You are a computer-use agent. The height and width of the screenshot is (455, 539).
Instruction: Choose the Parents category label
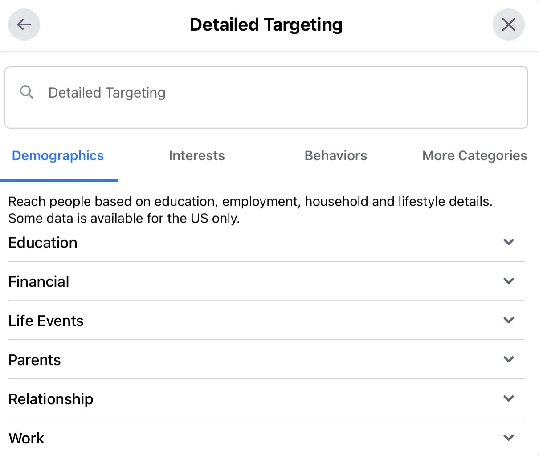(34, 360)
